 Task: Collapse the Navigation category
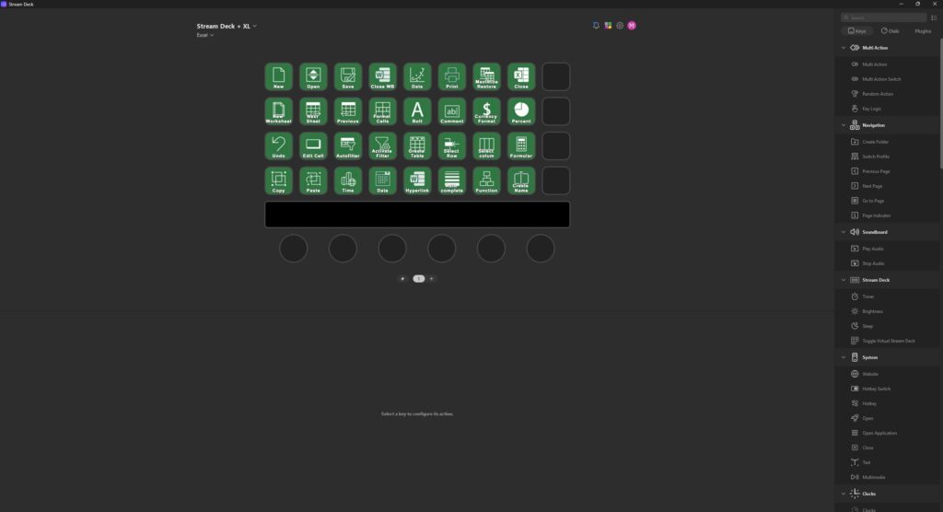(844, 125)
